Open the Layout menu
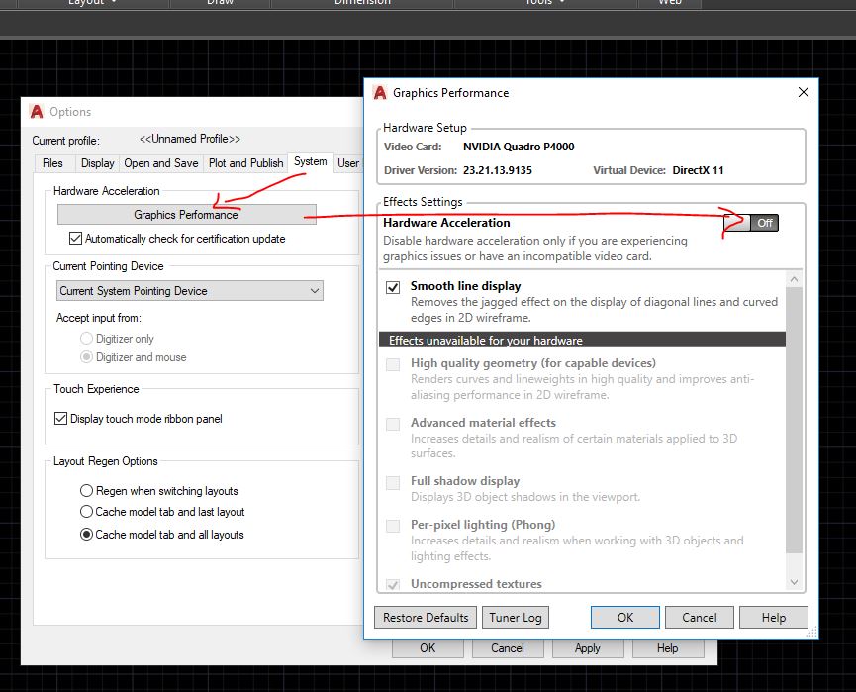The image size is (856, 692). pos(86,3)
